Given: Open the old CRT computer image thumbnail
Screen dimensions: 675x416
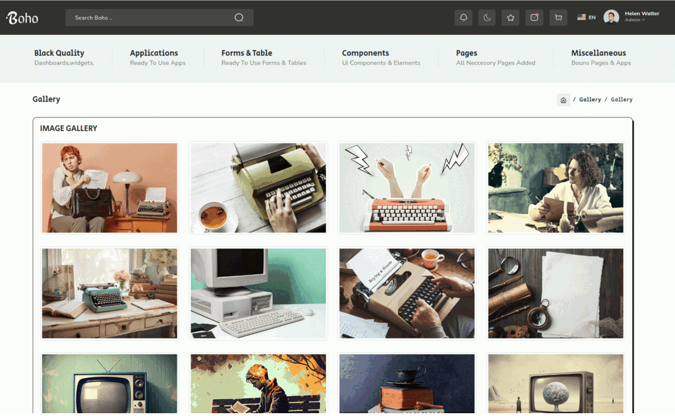Looking at the screenshot, I should (258, 293).
